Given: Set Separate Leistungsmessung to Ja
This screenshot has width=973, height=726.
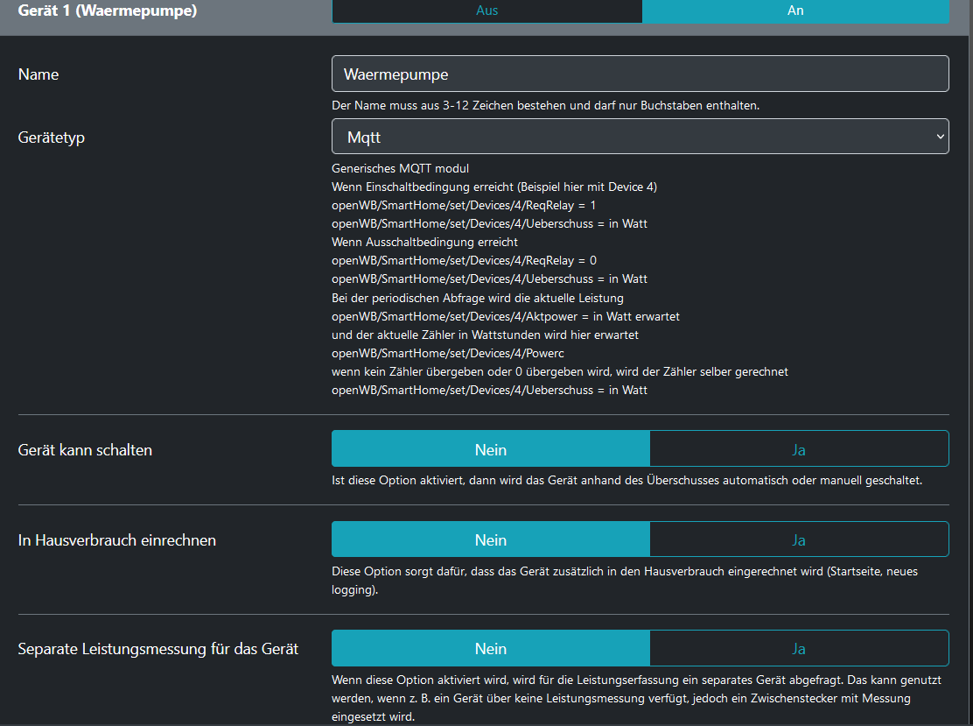Looking at the screenshot, I should (x=798, y=648).
